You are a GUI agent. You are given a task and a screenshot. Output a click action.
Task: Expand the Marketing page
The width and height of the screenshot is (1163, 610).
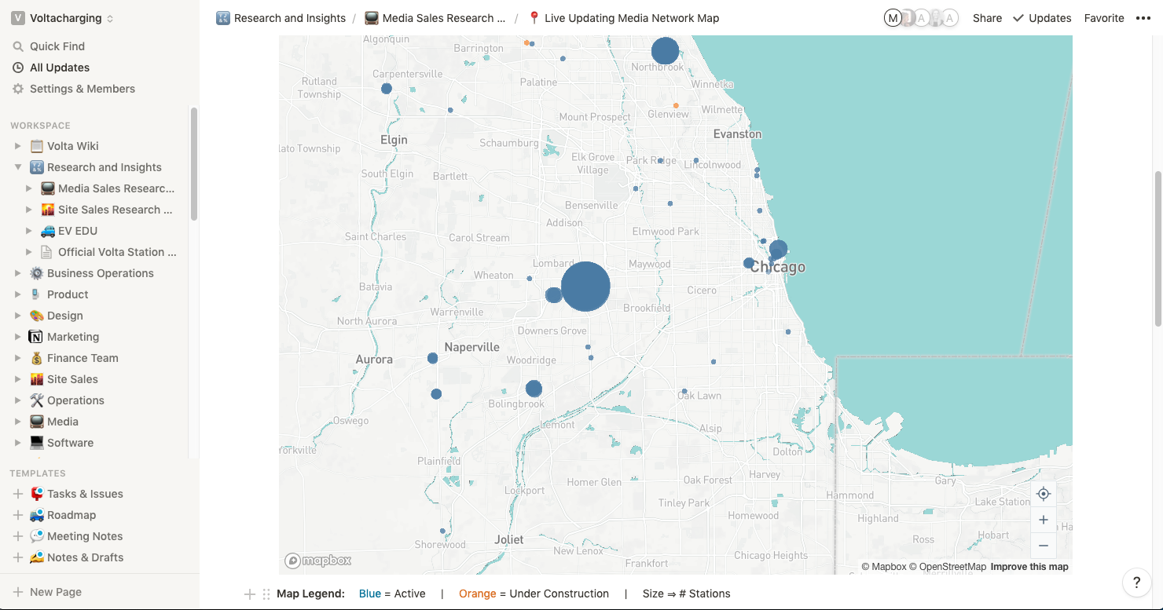point(18,337)
